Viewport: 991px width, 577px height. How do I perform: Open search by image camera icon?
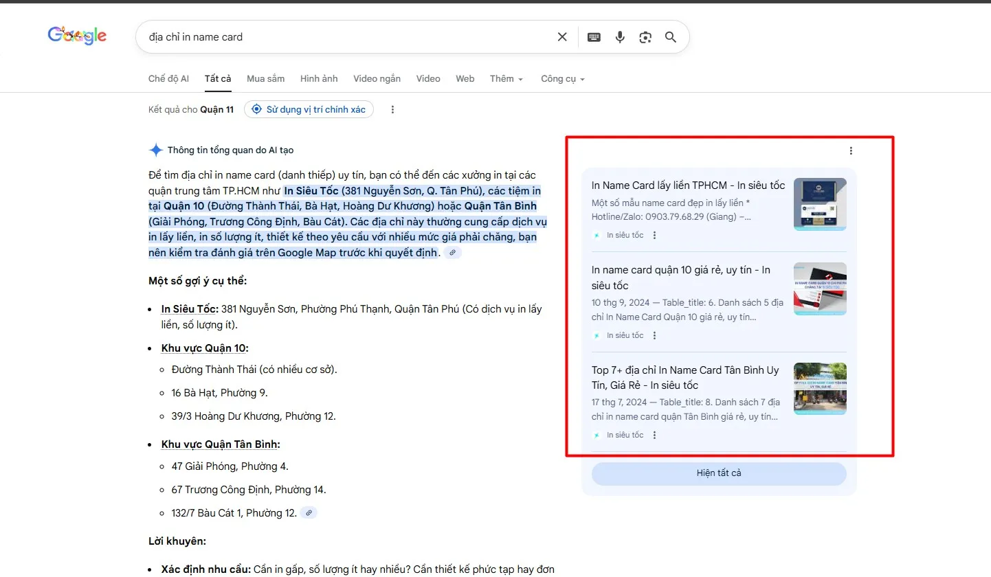tap(645, 37)
